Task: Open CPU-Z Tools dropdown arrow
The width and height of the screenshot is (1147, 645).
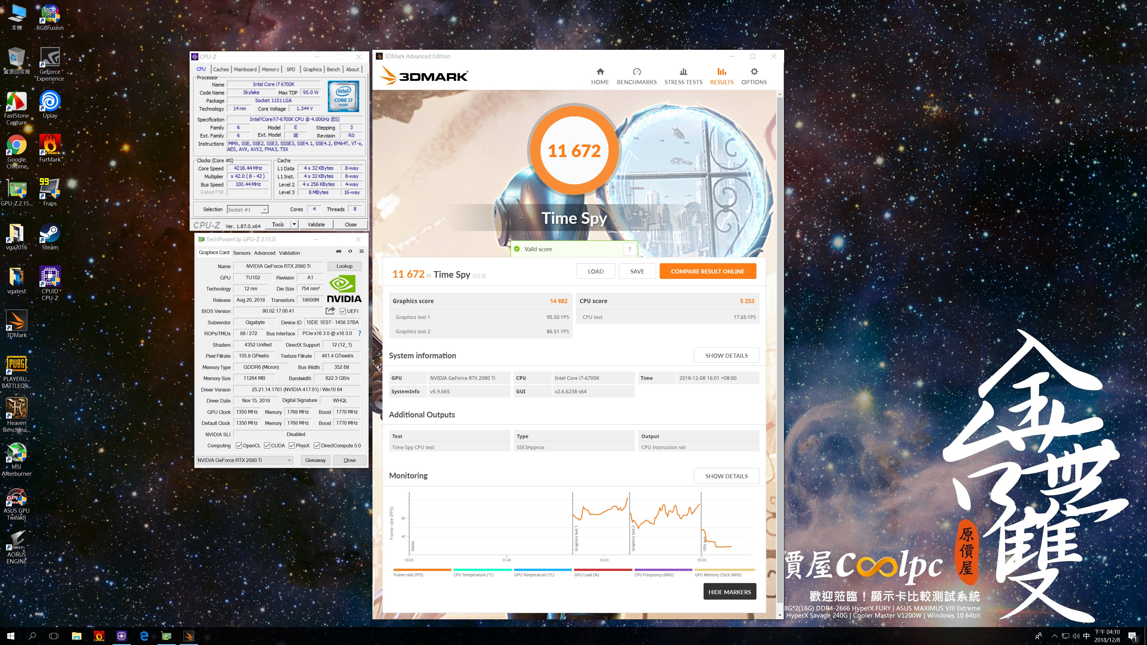Action: (294, 225)
